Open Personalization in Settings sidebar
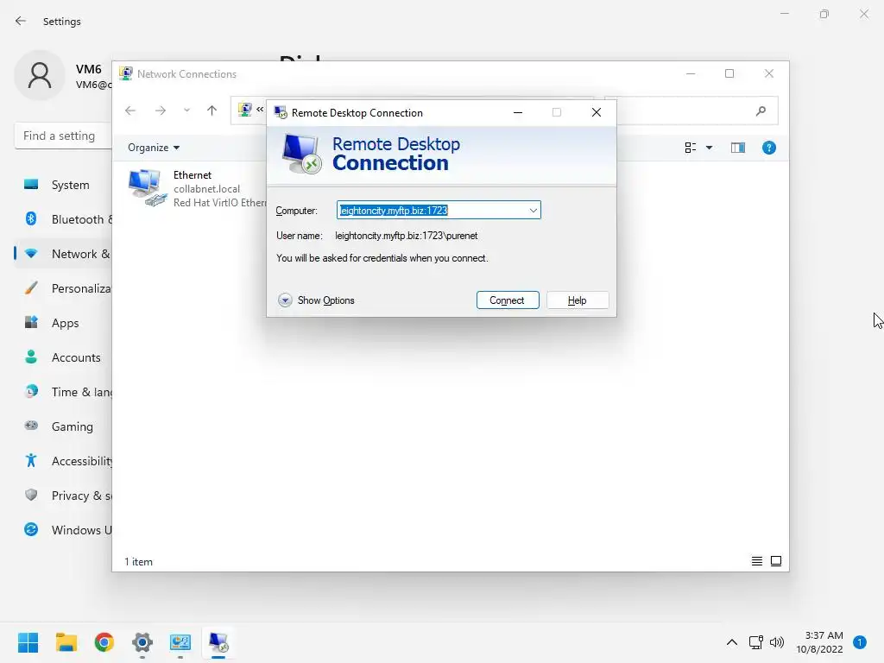 click(63, 288)
